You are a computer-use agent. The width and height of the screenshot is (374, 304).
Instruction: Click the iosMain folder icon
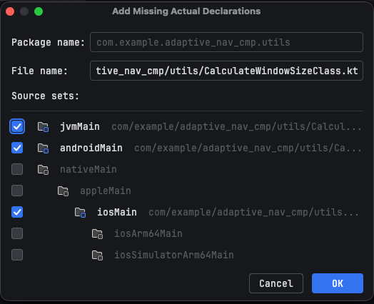coord(80,212)
